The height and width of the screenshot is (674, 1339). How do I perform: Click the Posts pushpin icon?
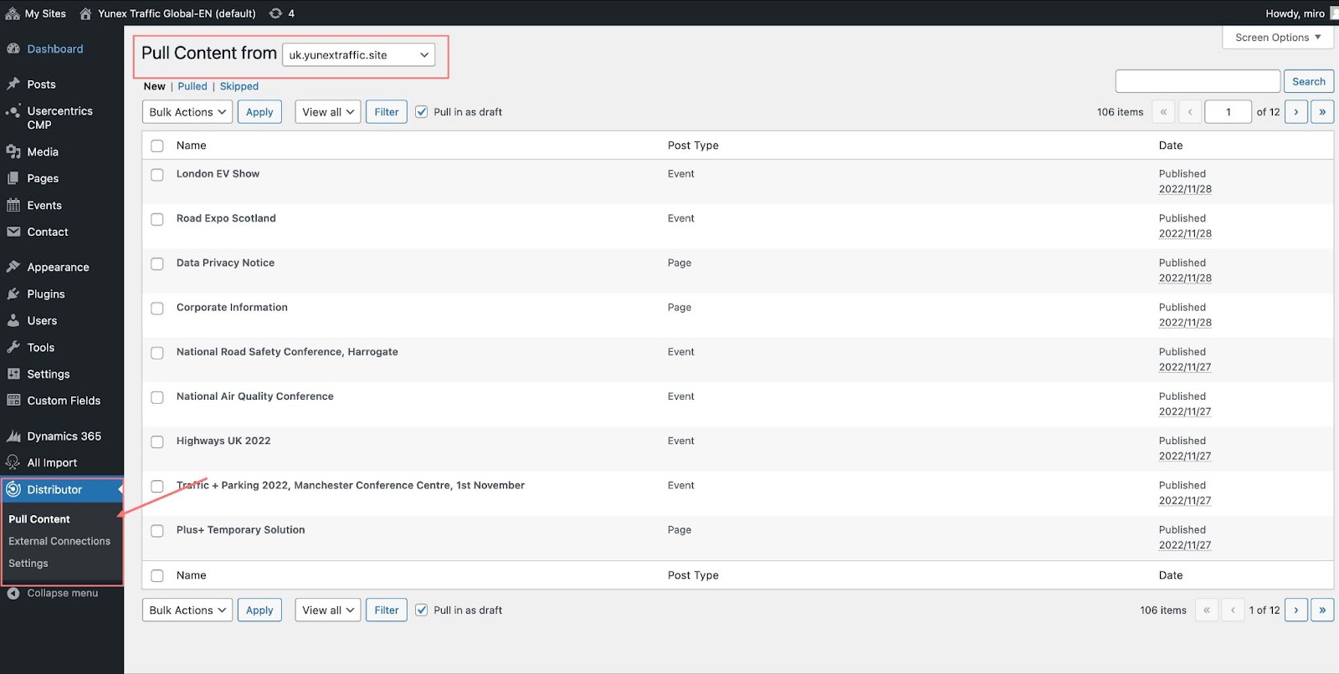[x=13, y=84]
